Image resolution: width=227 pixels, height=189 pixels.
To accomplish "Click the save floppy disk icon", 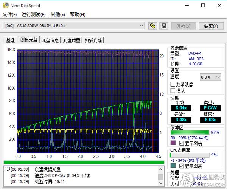I will [164, 26].
